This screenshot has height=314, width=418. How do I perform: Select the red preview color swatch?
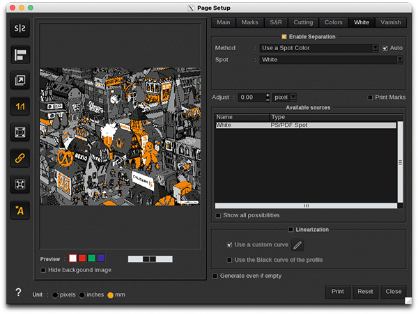[82, 258]
